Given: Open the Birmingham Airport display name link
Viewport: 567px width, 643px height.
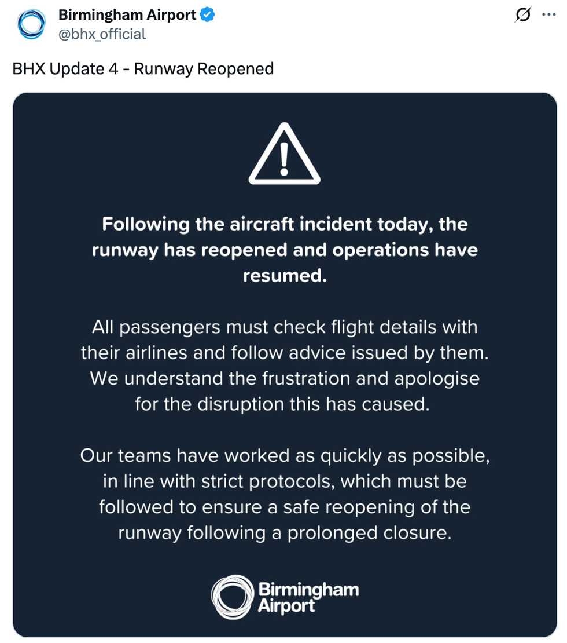Looking at the screenshot, I should 127,16.
